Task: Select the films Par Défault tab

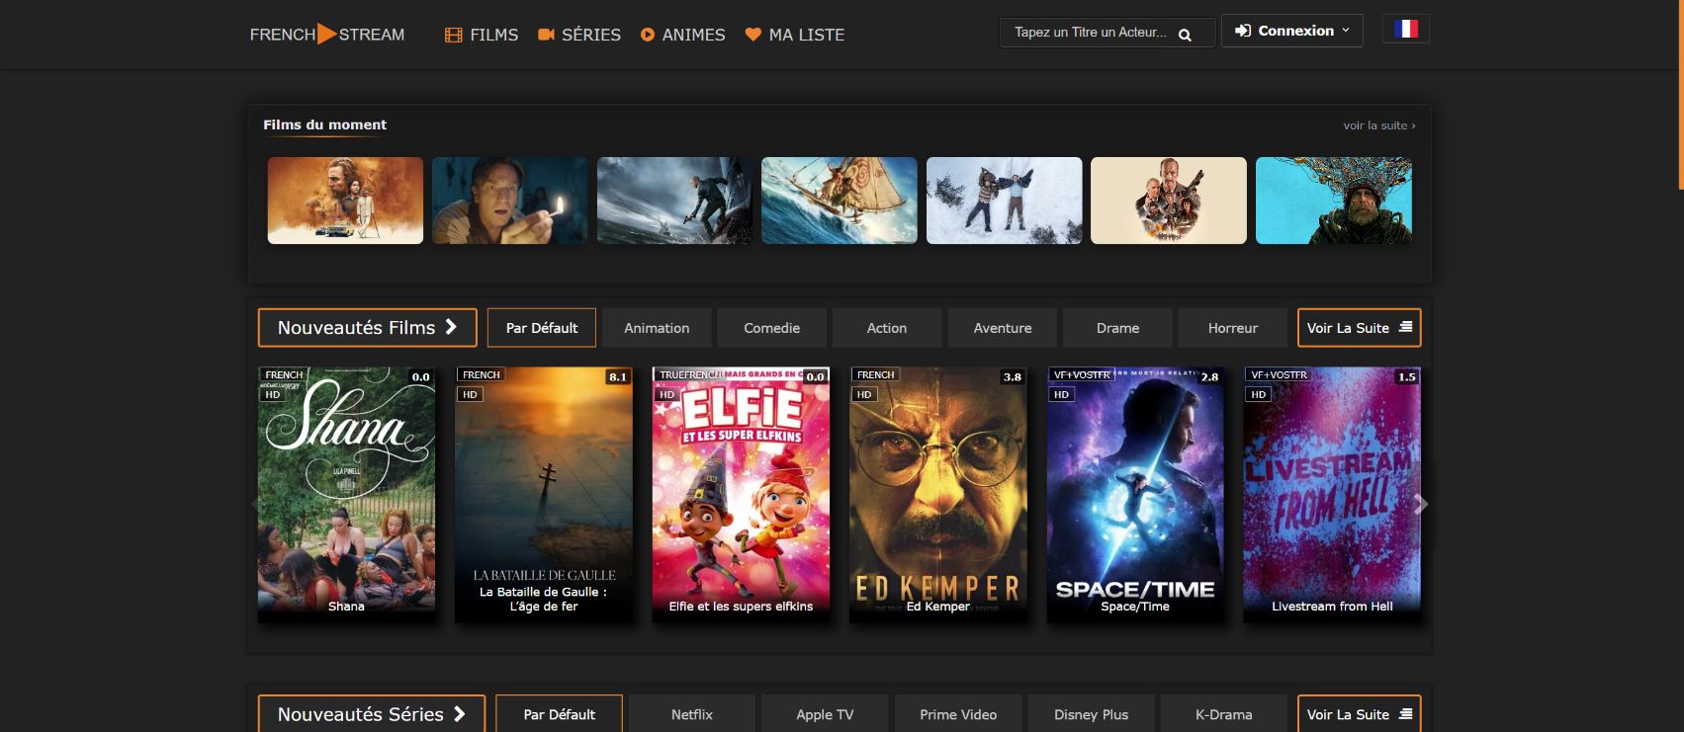Action: (542, 328)
